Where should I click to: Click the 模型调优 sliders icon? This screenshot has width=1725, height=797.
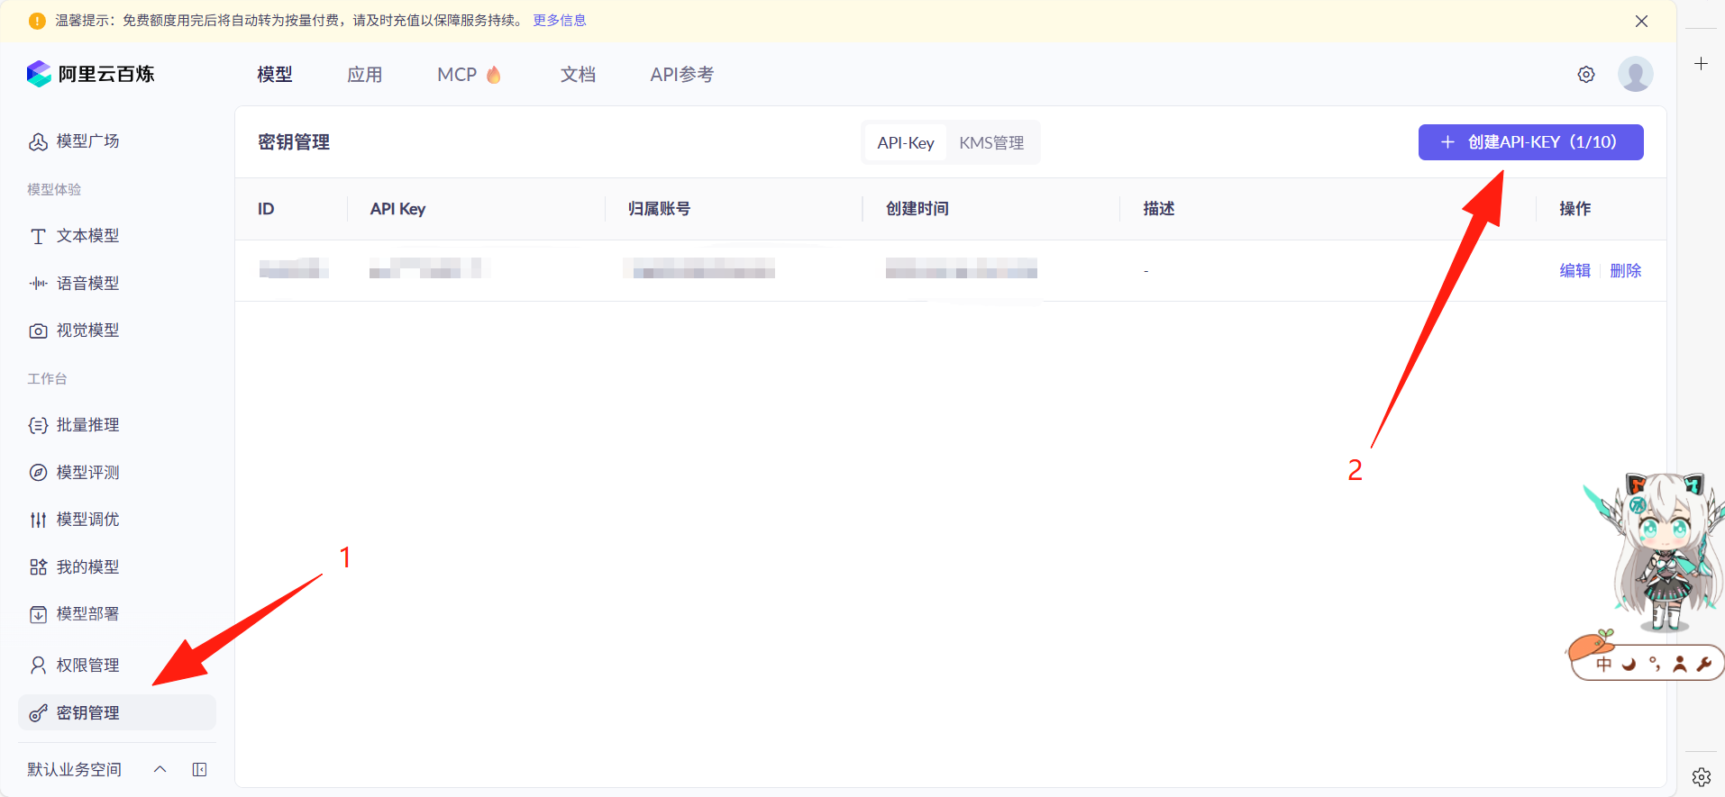[x=38, y=520]
